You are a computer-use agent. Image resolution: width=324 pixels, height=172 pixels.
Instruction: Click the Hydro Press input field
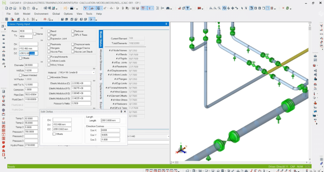click(31, 145)
